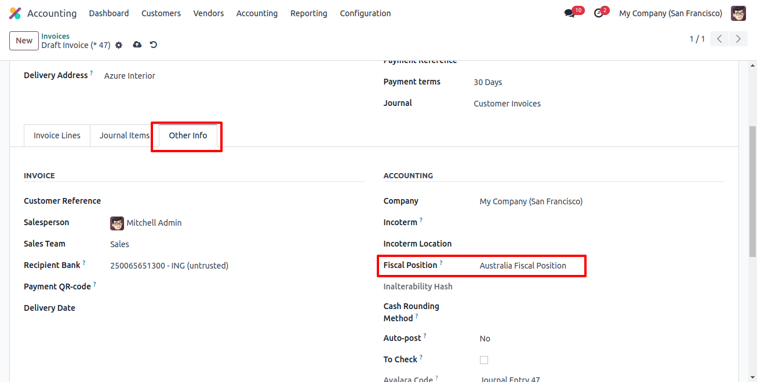The width and height of the screenshot is (757, 382).
Task: Click the Recipient Bank help question mark
Action: [84, 263]
